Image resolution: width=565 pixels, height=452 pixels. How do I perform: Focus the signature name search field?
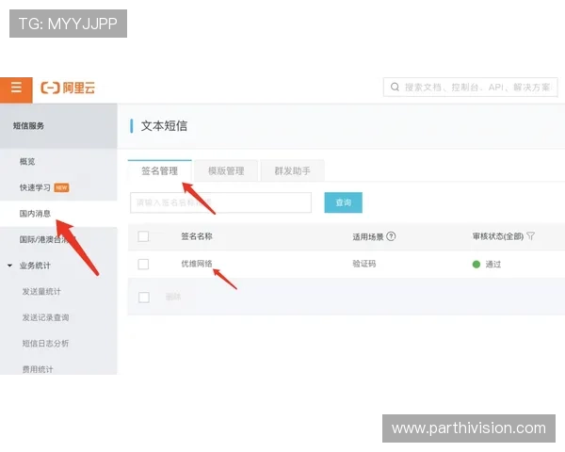click(220, 202)
